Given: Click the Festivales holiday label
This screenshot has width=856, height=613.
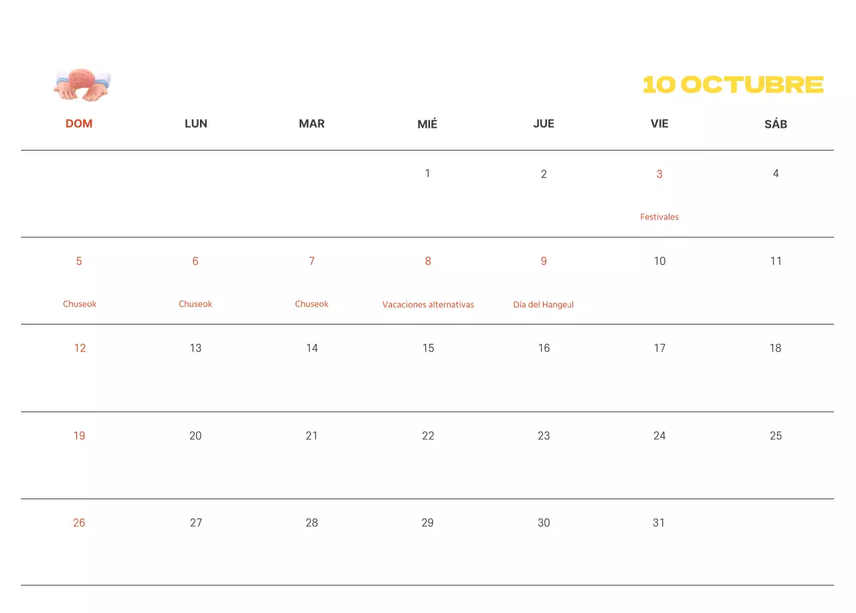Looking at the screenshot, I should [659, 217].
